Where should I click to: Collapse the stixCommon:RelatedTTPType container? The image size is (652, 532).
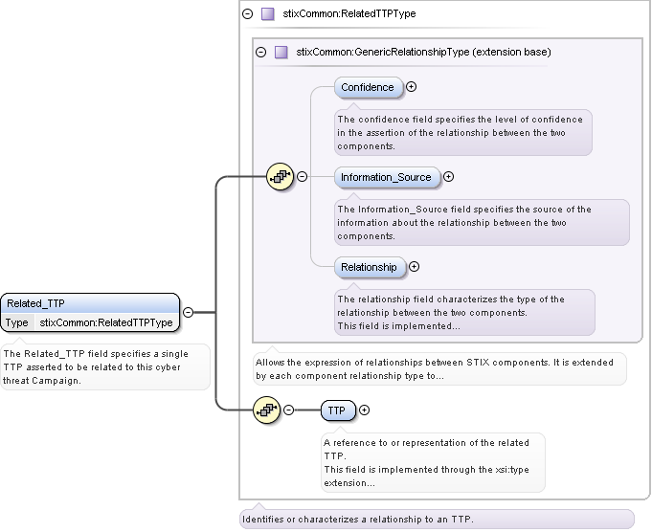pyautogui.click(x=247, y=14)
